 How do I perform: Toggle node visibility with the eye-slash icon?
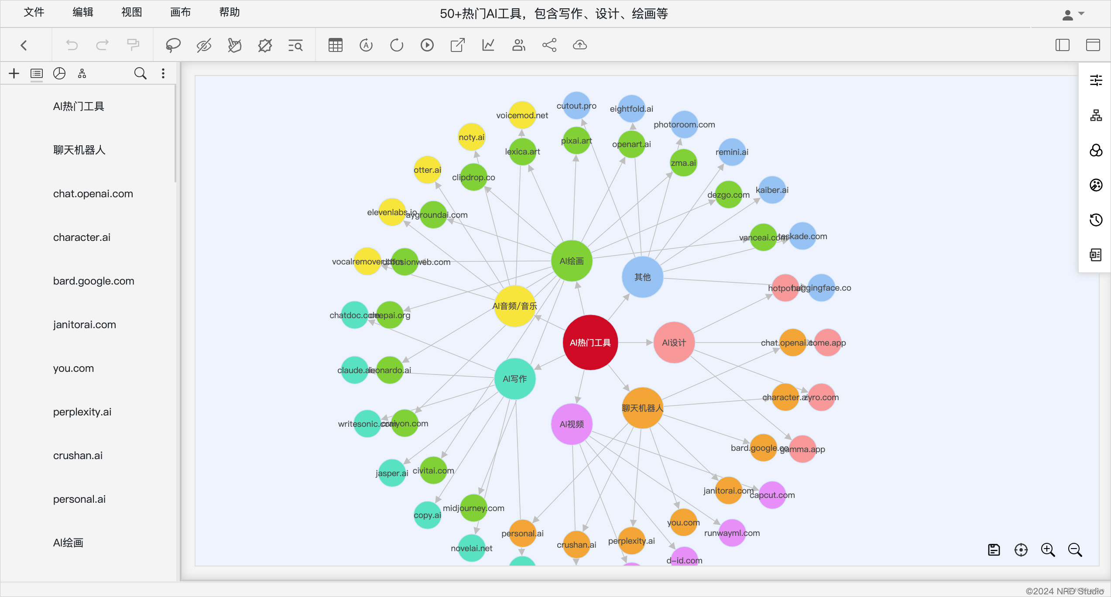[204, 45]
